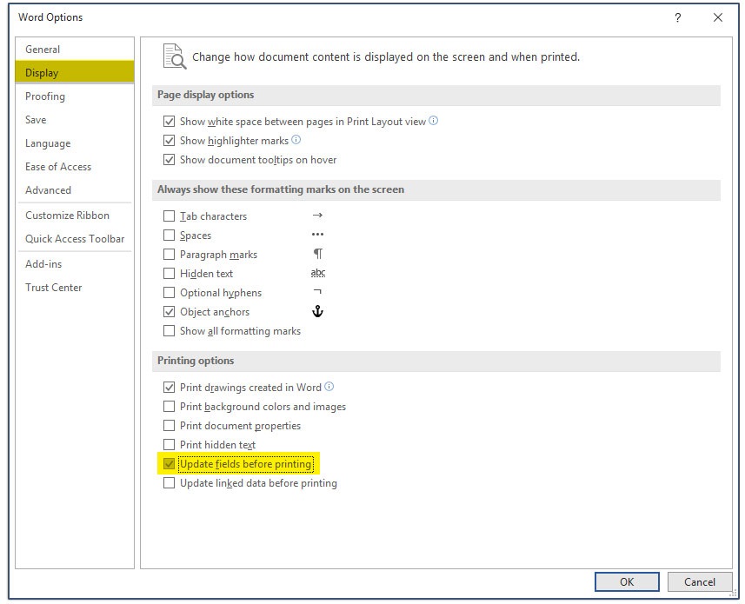Turn on Print hidden text
The width and height of the screenshot is (745, 604).
(x=170, y=445)
